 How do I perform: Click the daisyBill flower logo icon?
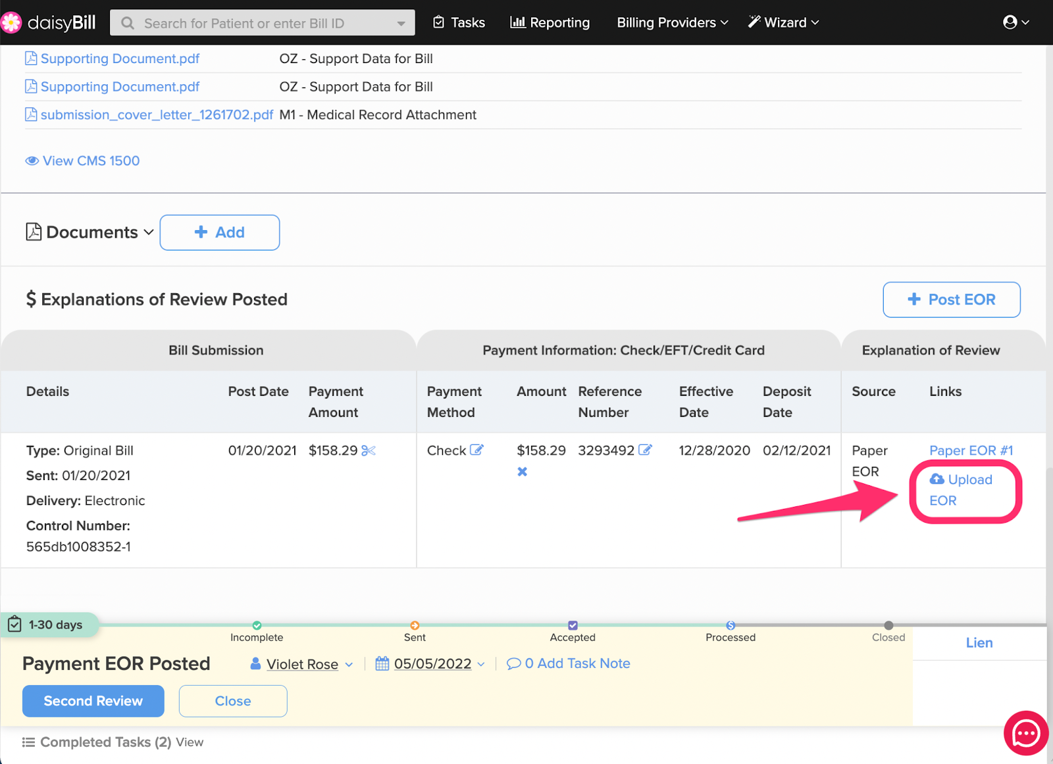(11, 23)
